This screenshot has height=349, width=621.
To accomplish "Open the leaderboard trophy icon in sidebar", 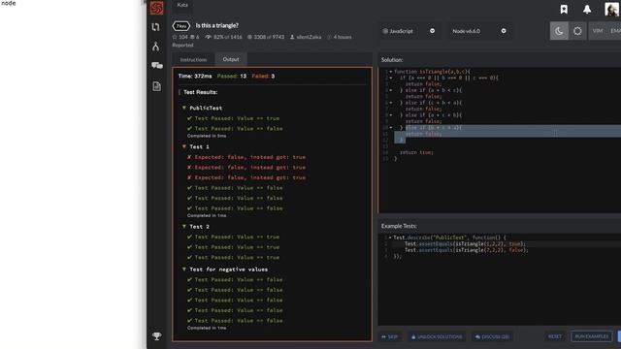I will click(157, 336).
